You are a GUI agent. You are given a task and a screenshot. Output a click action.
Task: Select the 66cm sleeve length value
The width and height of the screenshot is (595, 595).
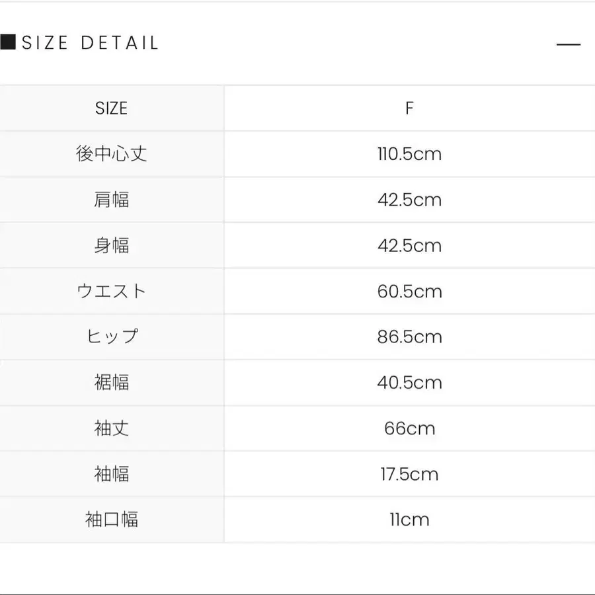tap(409, 428)
